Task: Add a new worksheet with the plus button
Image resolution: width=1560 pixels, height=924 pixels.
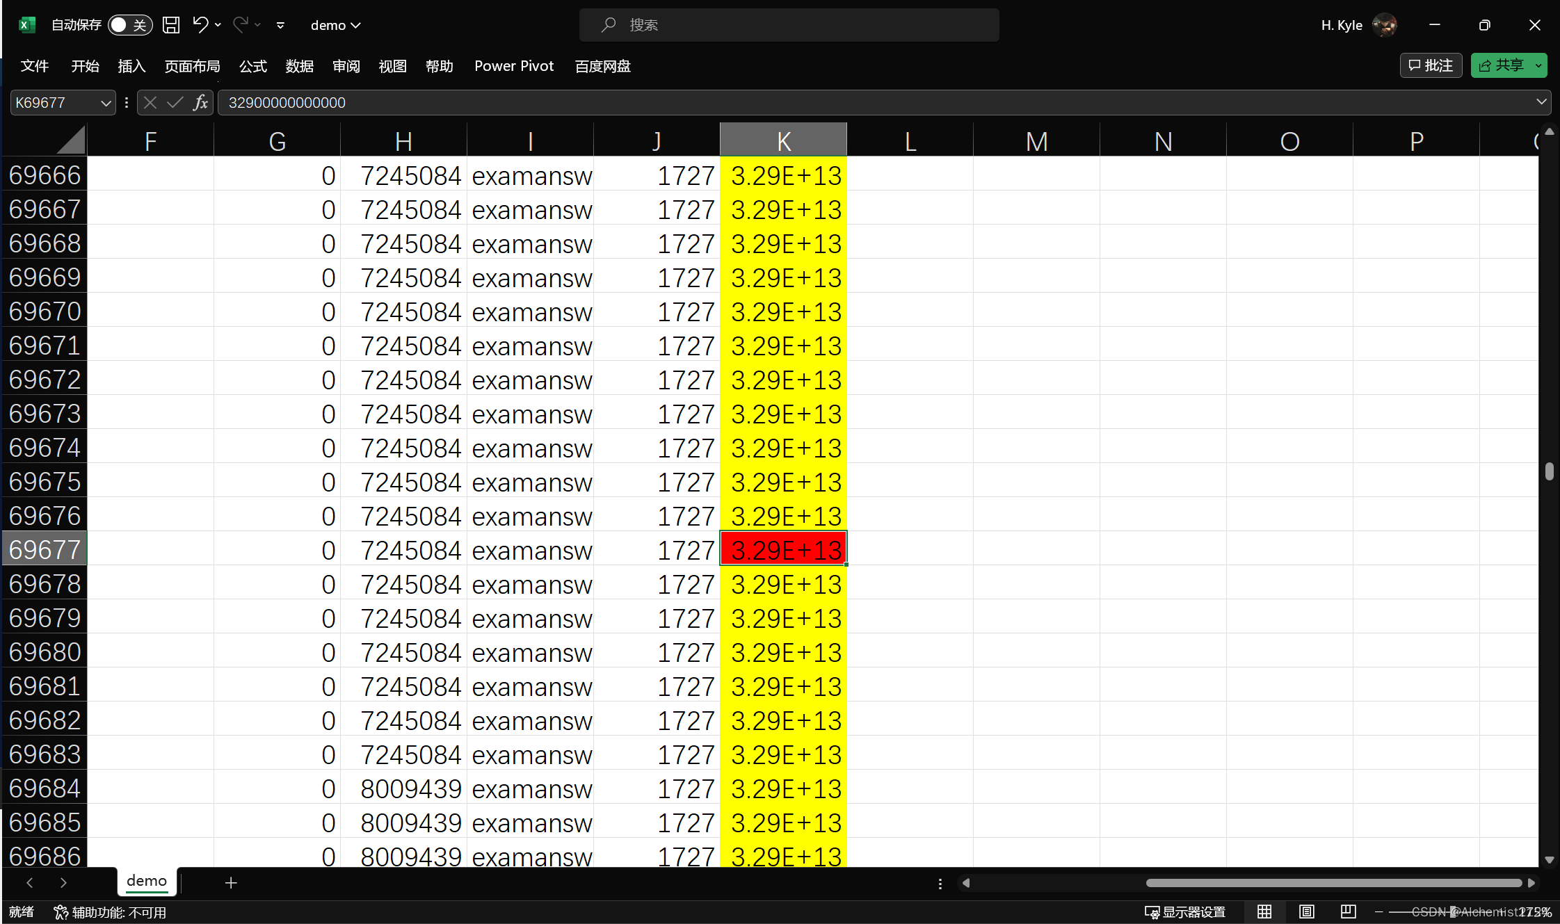Action: point(230,882)
